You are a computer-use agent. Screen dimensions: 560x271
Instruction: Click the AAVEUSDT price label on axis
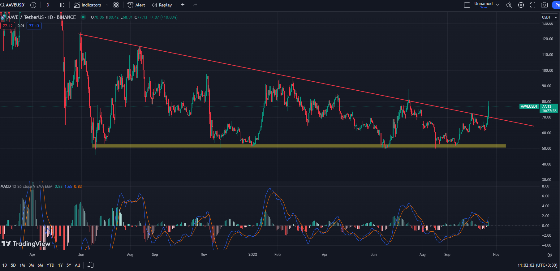[x=529, y=106]
